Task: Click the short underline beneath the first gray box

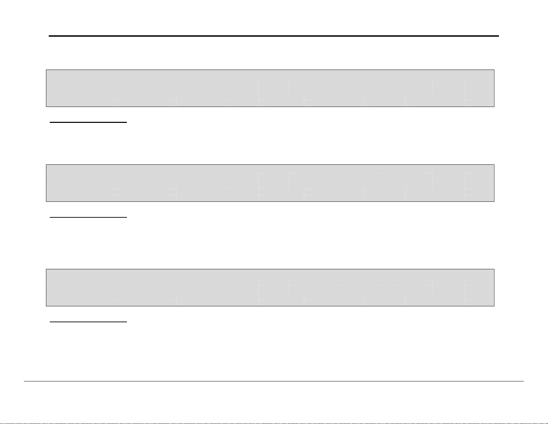Action: click(x=89, y=122)
